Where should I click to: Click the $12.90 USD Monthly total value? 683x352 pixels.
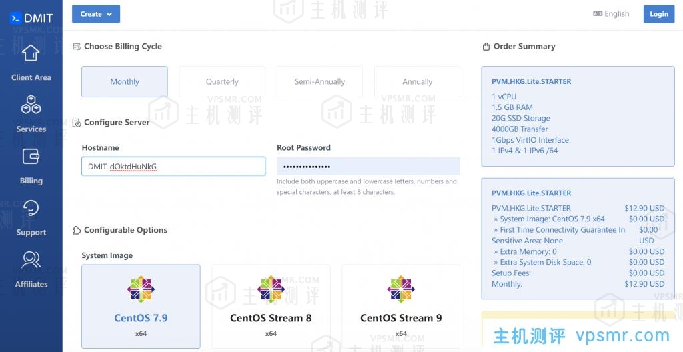click(x=644, y=284)
